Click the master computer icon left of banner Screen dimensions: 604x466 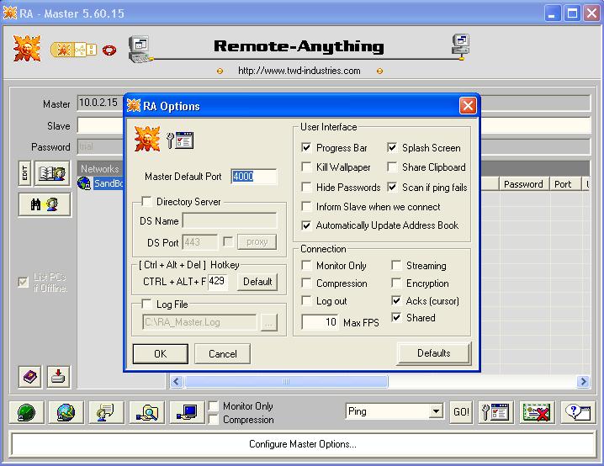pyautogui.click(x=140, y=49)
